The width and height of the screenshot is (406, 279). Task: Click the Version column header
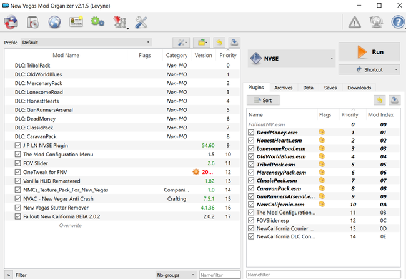click(203, 55)
